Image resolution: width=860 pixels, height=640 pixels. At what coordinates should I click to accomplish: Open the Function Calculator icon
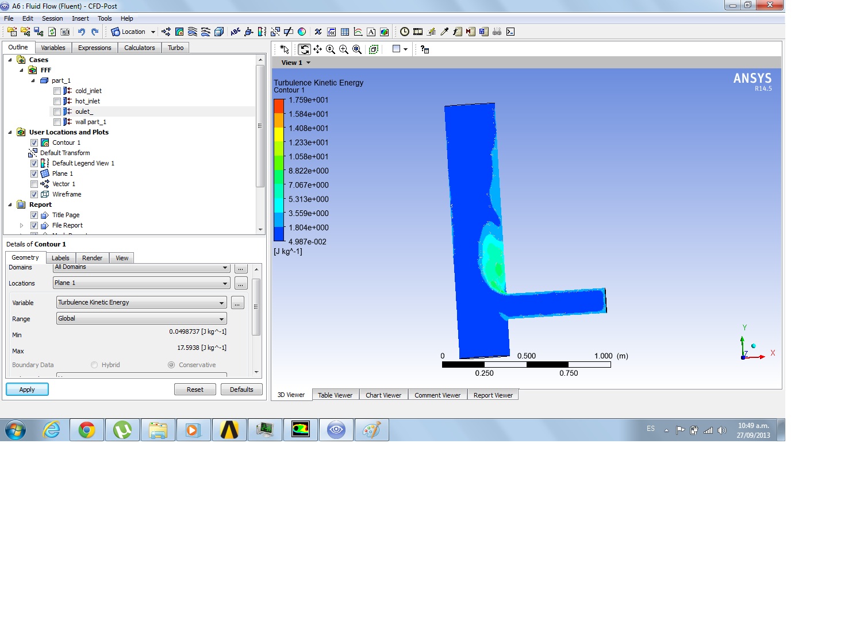[x=458, y=32]
